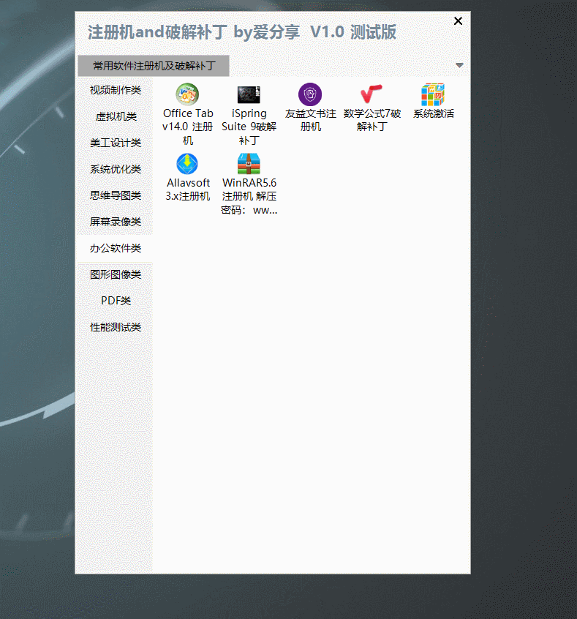This screenshot has width=577, height=619.
Task: Select the 视频制作类 category
Action: click(x=116, y=90)
